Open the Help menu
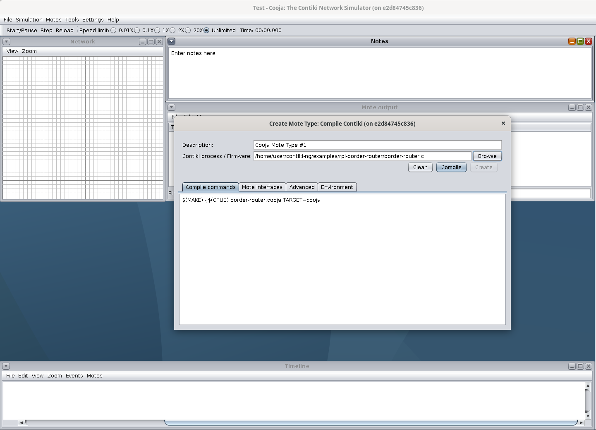 click(113, 20)
